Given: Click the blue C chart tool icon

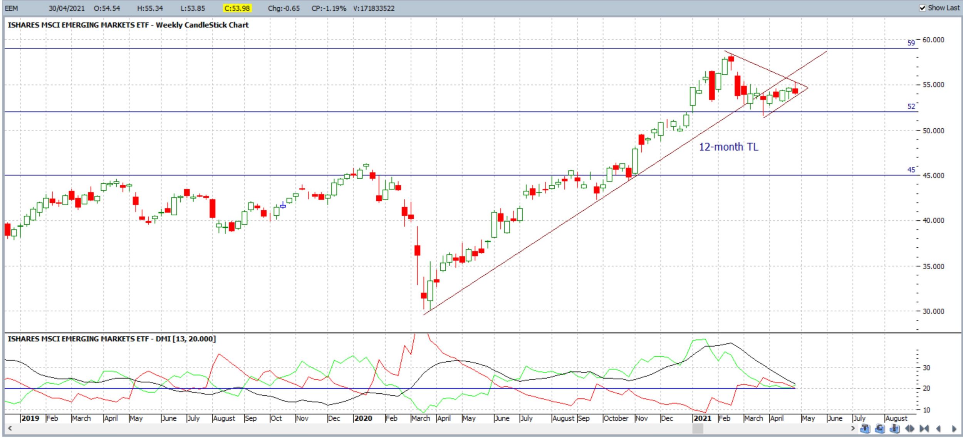Looking at the screenshot, I should tap(880, 428).
